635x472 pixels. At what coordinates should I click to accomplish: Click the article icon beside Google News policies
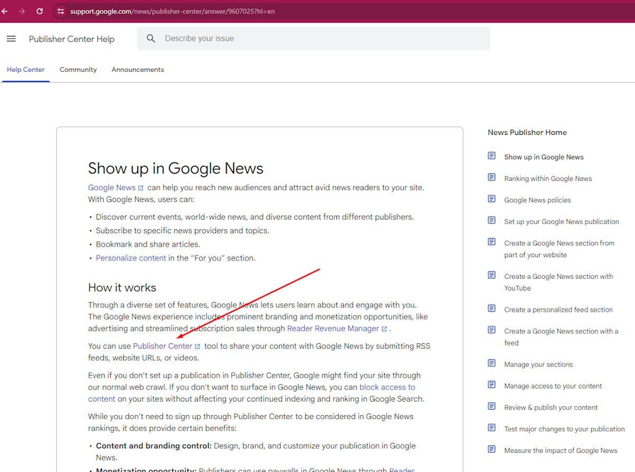point(492,199)
